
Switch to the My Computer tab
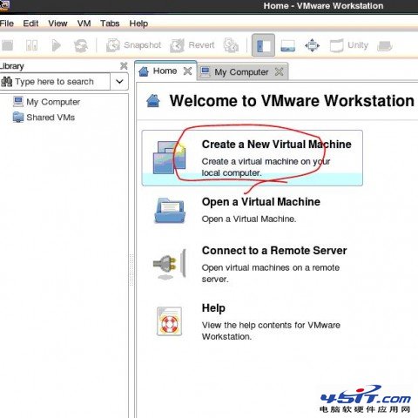(x=241, y=71)
